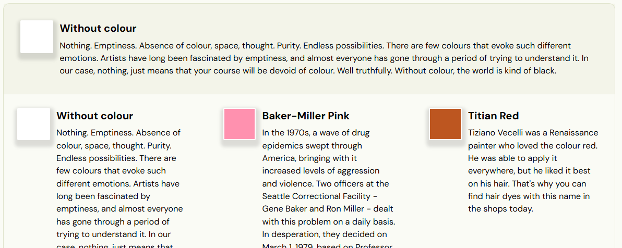Select the Baker-Miller Pink colour swatch

(x=239, y=124)
